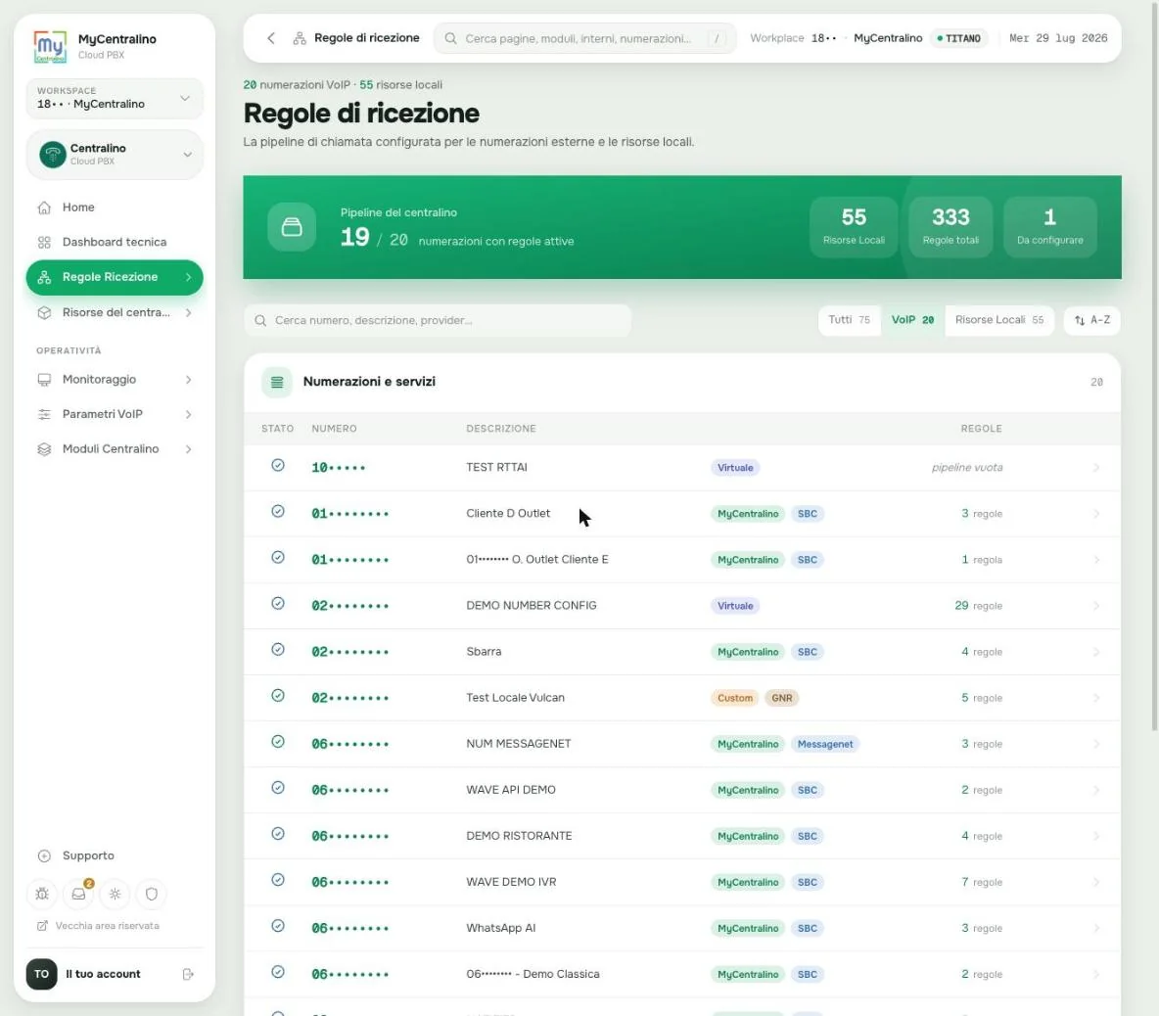This screenshot has width=1159, height=1016.
Task: Toggle status check for Sbarra row
Action: [x=278, y=650]
